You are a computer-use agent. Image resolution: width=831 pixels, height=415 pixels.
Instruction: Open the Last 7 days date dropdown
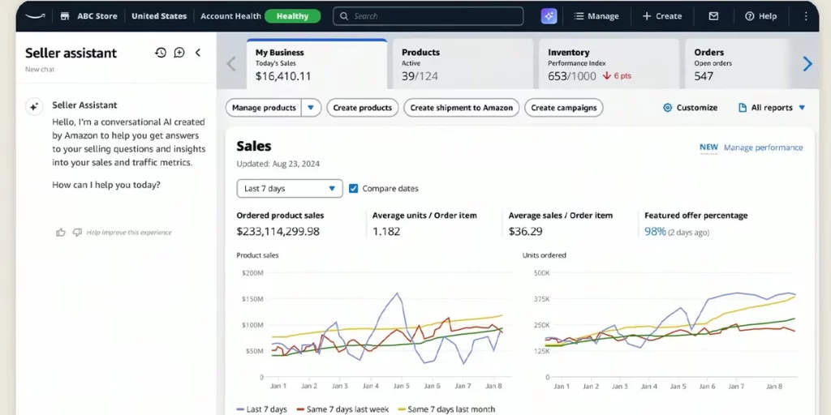289,189
